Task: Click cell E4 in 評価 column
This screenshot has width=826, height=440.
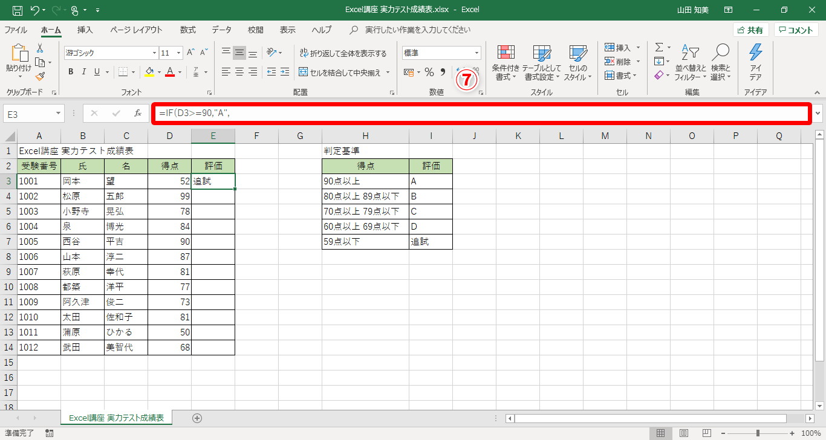Action: tap(213, 196)
